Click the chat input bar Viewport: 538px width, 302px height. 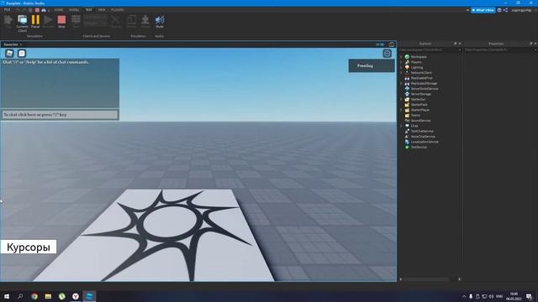[60, 115]
